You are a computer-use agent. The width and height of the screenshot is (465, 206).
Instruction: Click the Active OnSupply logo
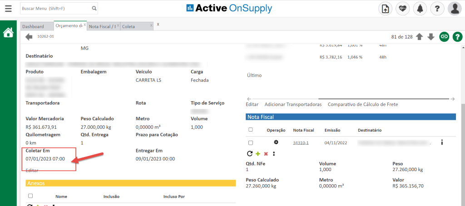pyautogui.click(x=229, y=8)
